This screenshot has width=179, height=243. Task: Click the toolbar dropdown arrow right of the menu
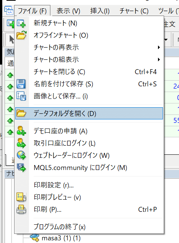166,40
